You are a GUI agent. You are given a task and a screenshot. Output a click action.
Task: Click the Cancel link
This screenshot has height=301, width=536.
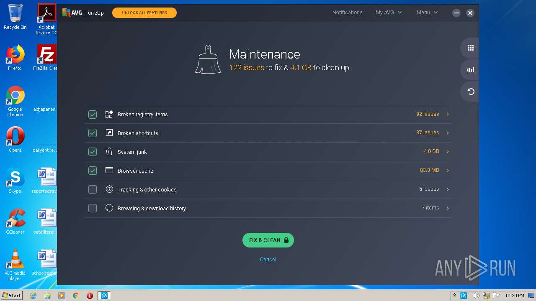point(268,260)
